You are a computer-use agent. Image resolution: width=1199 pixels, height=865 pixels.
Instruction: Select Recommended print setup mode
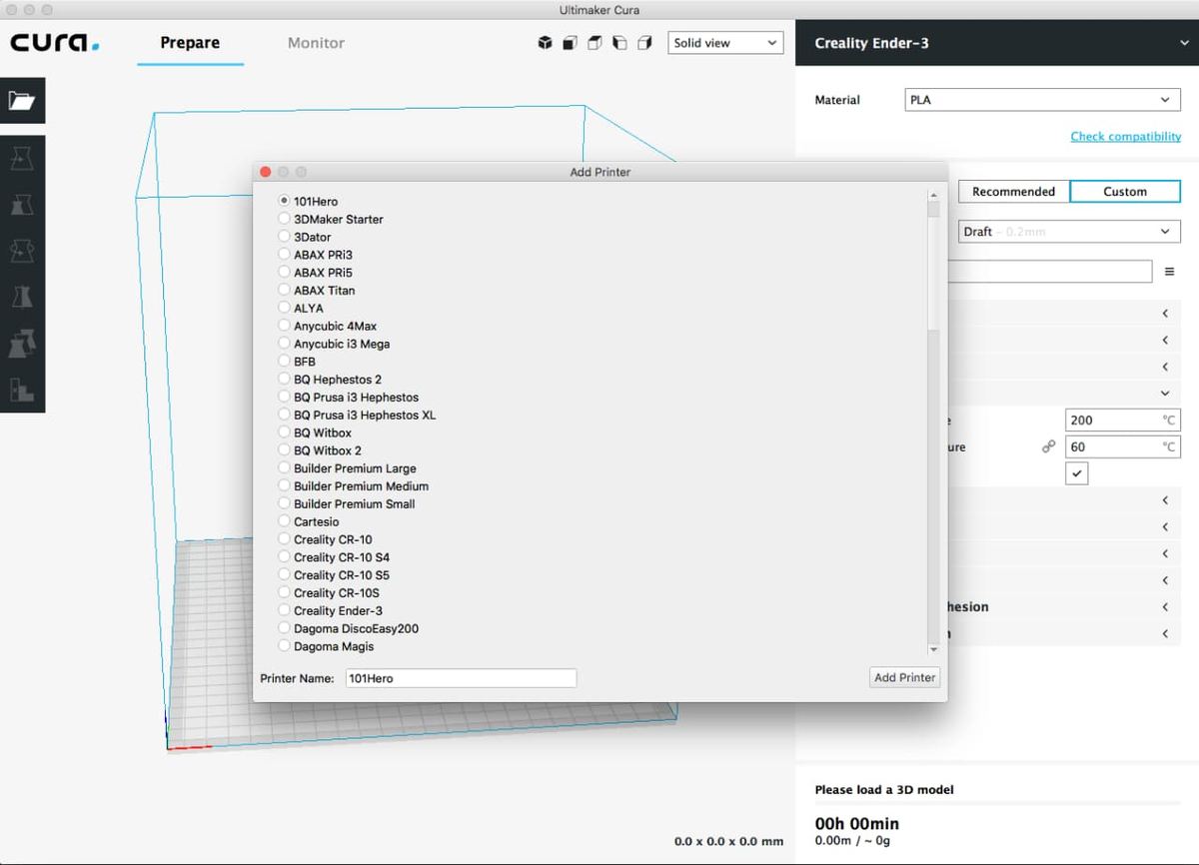(1013, 191)
